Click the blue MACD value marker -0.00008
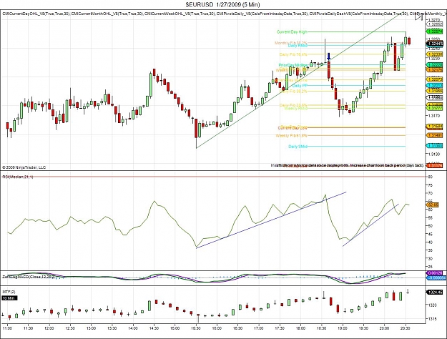 436,277
